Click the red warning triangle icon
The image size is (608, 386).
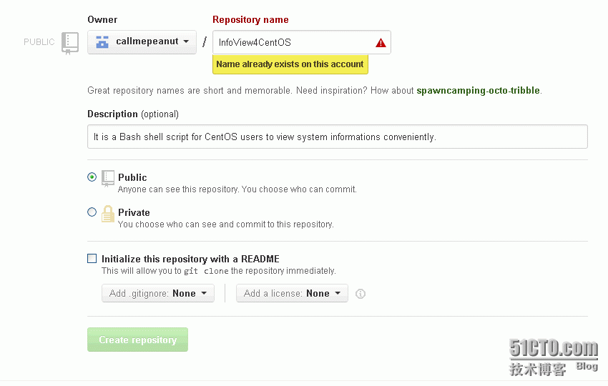click(x=381, y=42)
